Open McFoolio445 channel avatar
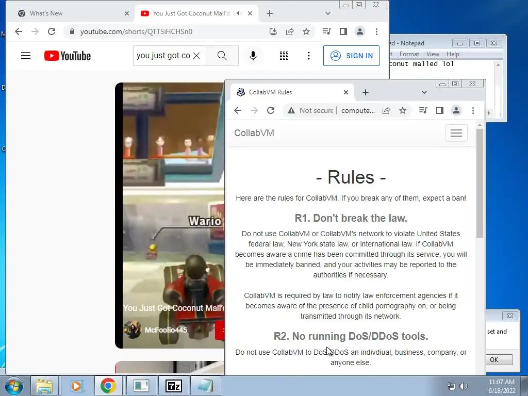This screenshot has height=396, width=528. pyautogui.click(x=132, y=329)
